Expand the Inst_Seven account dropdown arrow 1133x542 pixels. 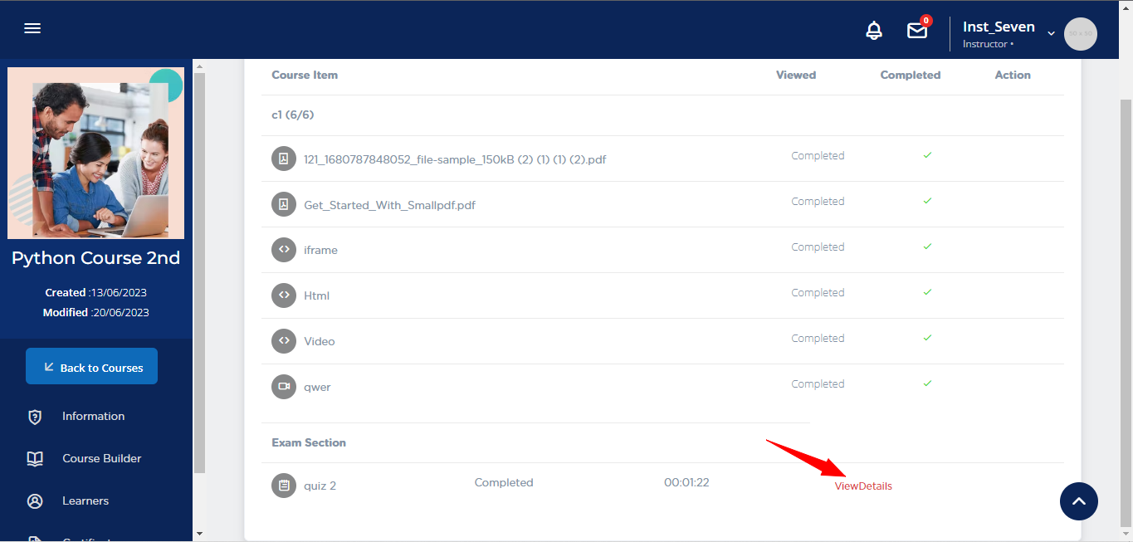pyautogui.click(x=1051, y=33)
